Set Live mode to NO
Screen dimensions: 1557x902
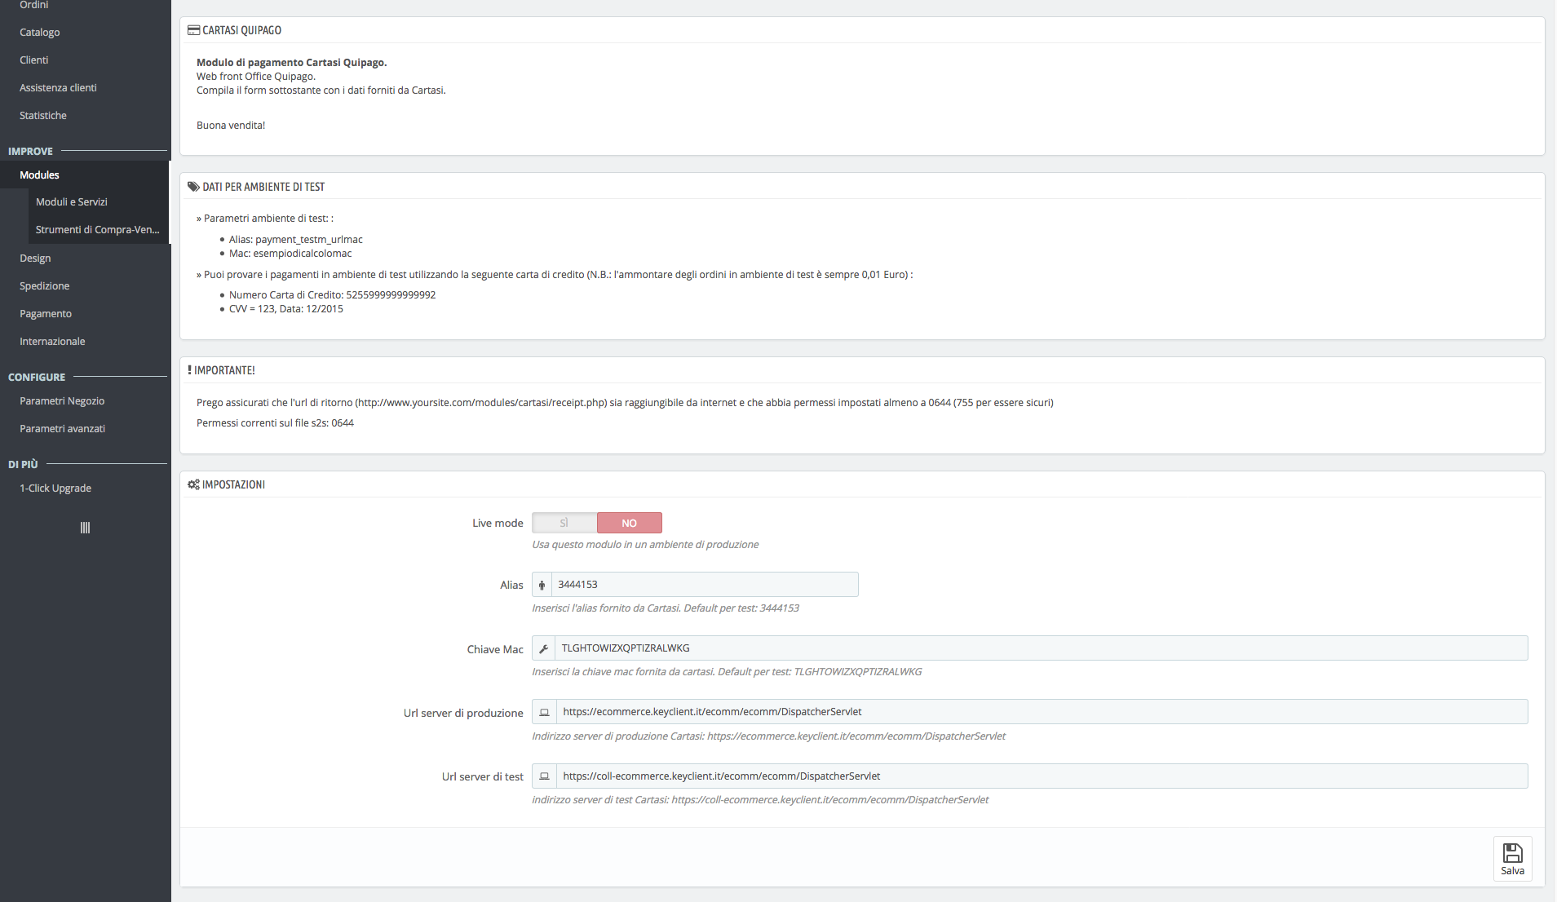(630, 523)
